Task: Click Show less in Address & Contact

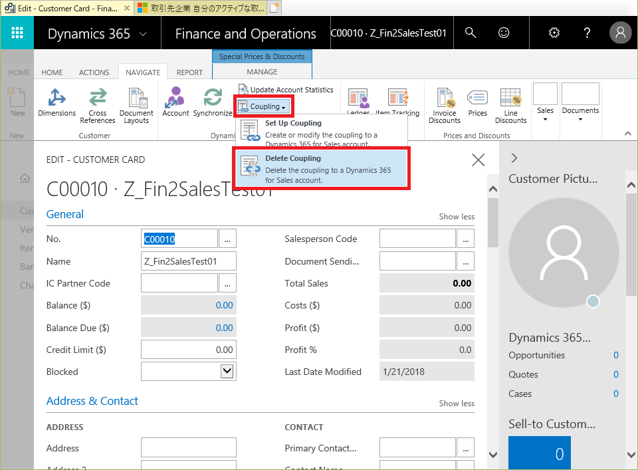Action: coord(457,404)
